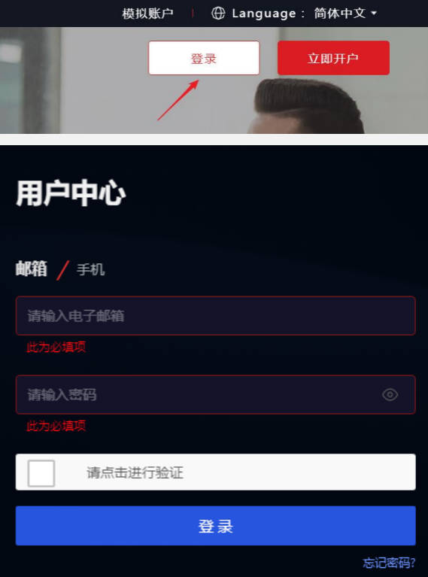The width and height of the screenshot is (428, 577).
Task: Open the 忘记密码? link
Action: click(x=389, y=562)
